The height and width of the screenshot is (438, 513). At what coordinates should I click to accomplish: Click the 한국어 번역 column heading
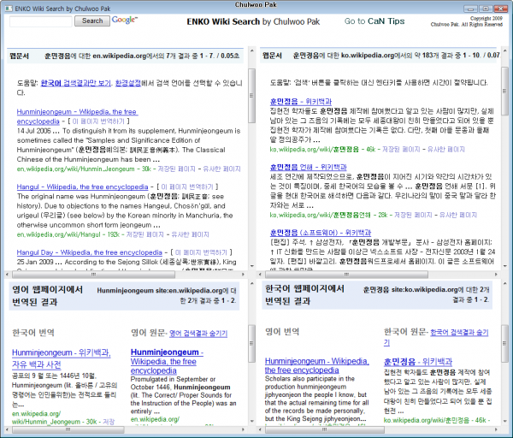point(33,333)
